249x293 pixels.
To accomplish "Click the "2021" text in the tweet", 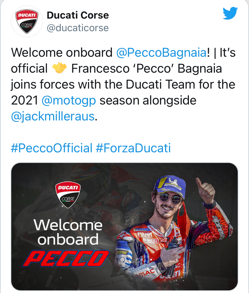I will [25, 101].
